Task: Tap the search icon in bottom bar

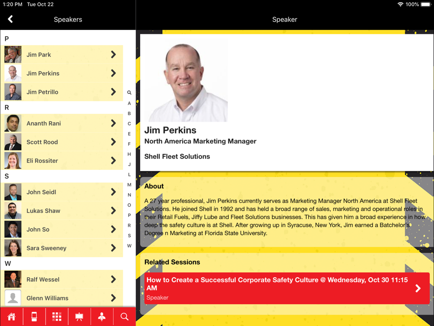Action: pyautogui.click(x=124, y=316)
